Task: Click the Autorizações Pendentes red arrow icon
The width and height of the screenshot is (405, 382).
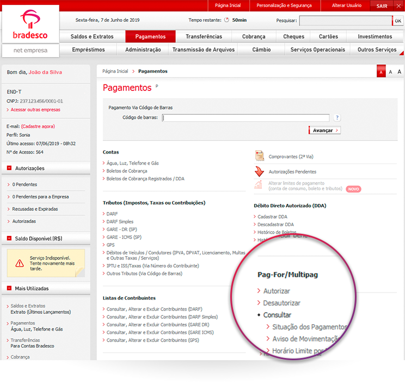Action: point(259,171)
